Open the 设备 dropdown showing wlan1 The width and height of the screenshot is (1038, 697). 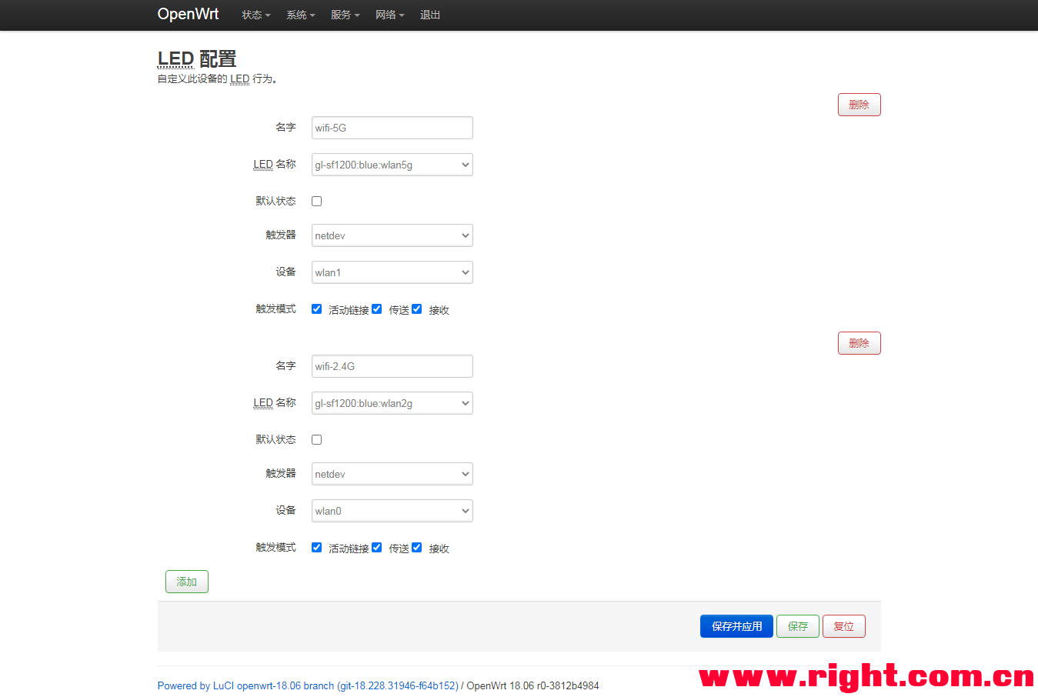coord(392,272)
